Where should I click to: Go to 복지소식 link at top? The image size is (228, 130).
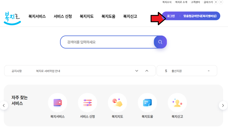(167, 2)
